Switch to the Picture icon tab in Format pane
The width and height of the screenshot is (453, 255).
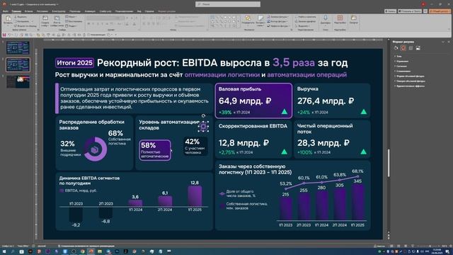418,48
